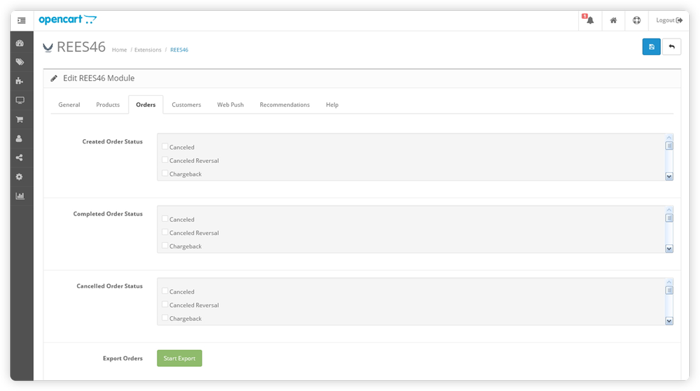Image resolution: width=700 pixels, height=391 pixels.
Task: Click the Completed Order Status label
Action: tap(108, 214)
